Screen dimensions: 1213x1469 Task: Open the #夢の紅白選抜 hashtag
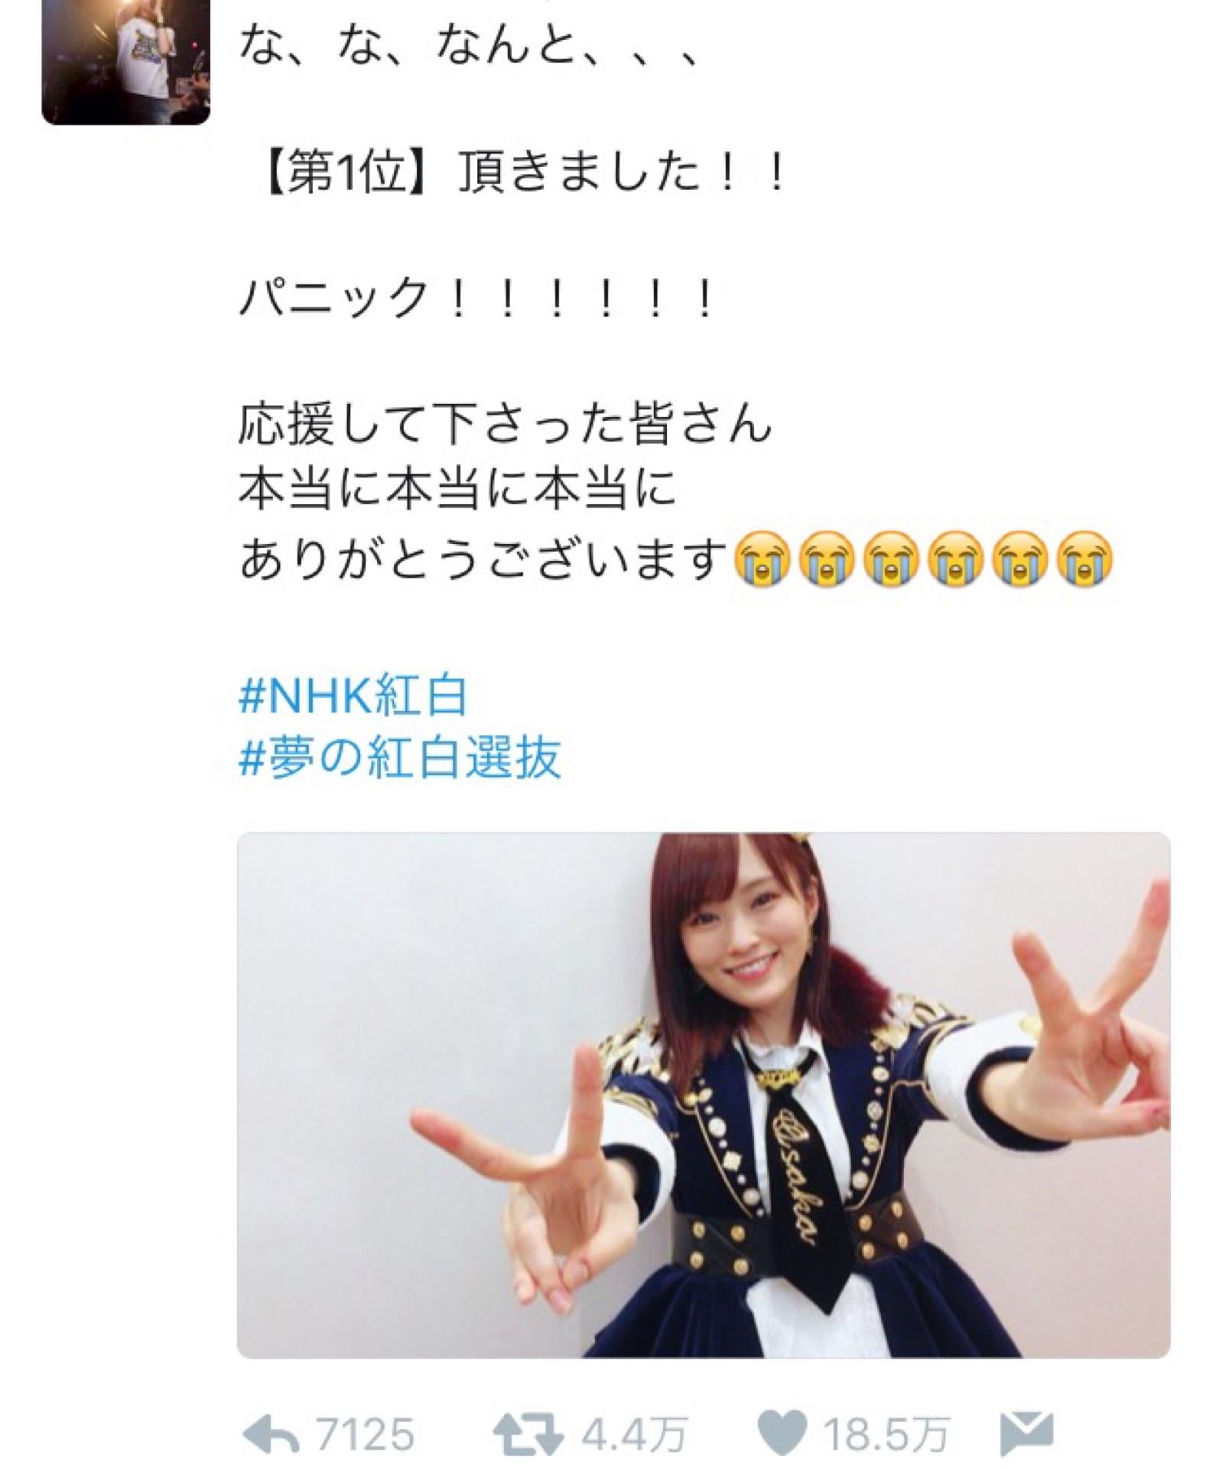pos(400,757)
